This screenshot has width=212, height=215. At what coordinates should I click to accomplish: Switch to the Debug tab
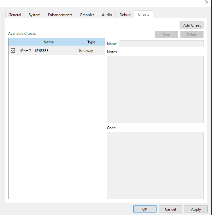[x=125, y=15]
